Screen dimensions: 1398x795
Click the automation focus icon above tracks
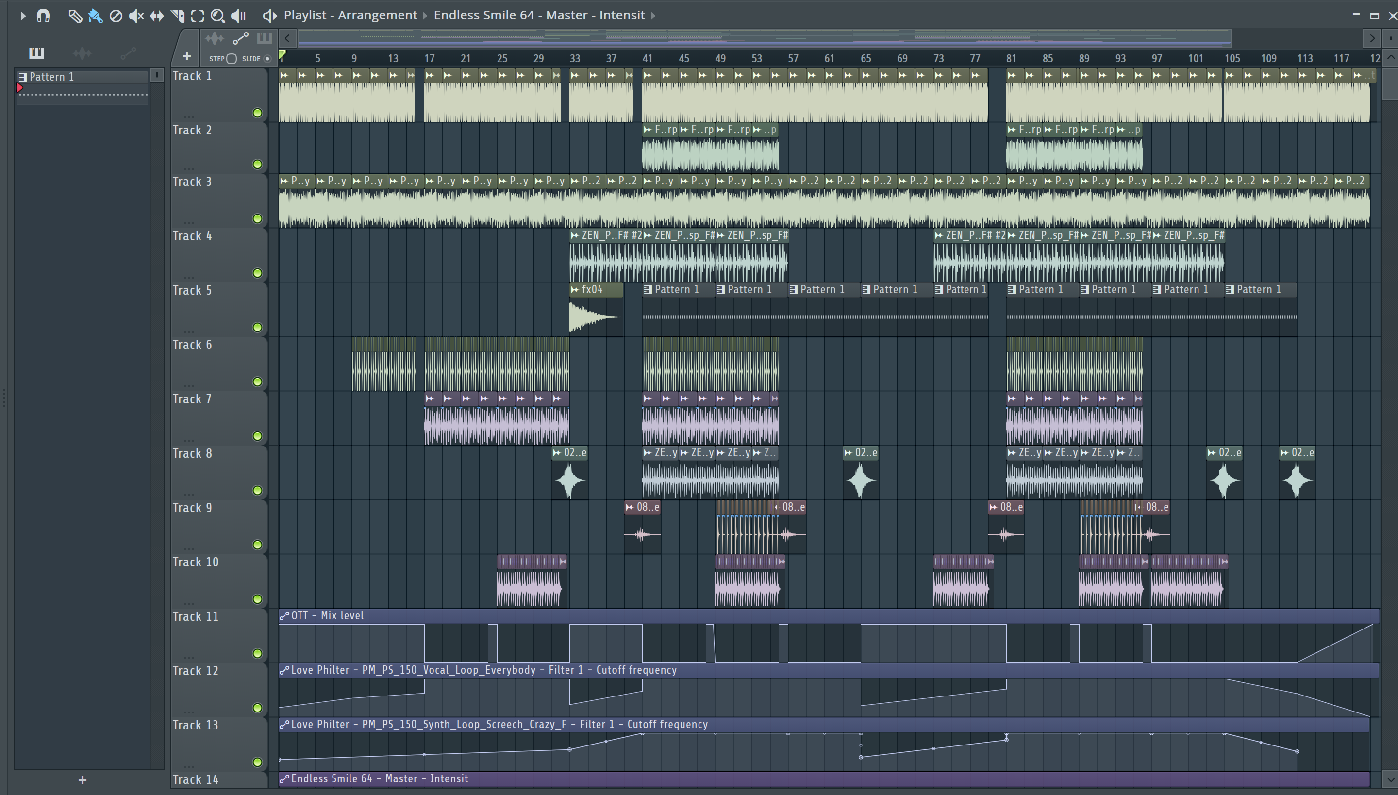[240, 38]
